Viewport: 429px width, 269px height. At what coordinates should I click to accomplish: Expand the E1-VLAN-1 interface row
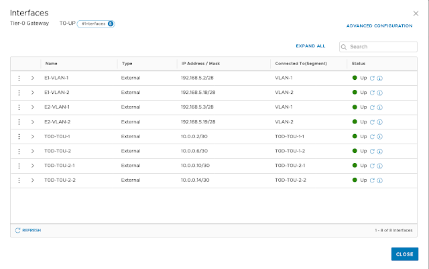[x=32, y=78]
